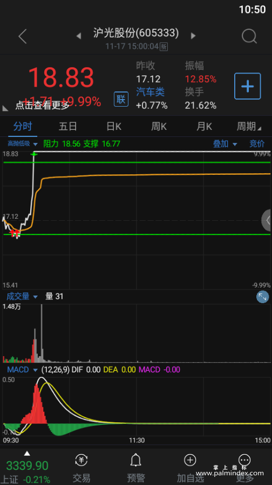Add stock with blue plus box
This screenshot has width=272, height=485.
[247, 86]
